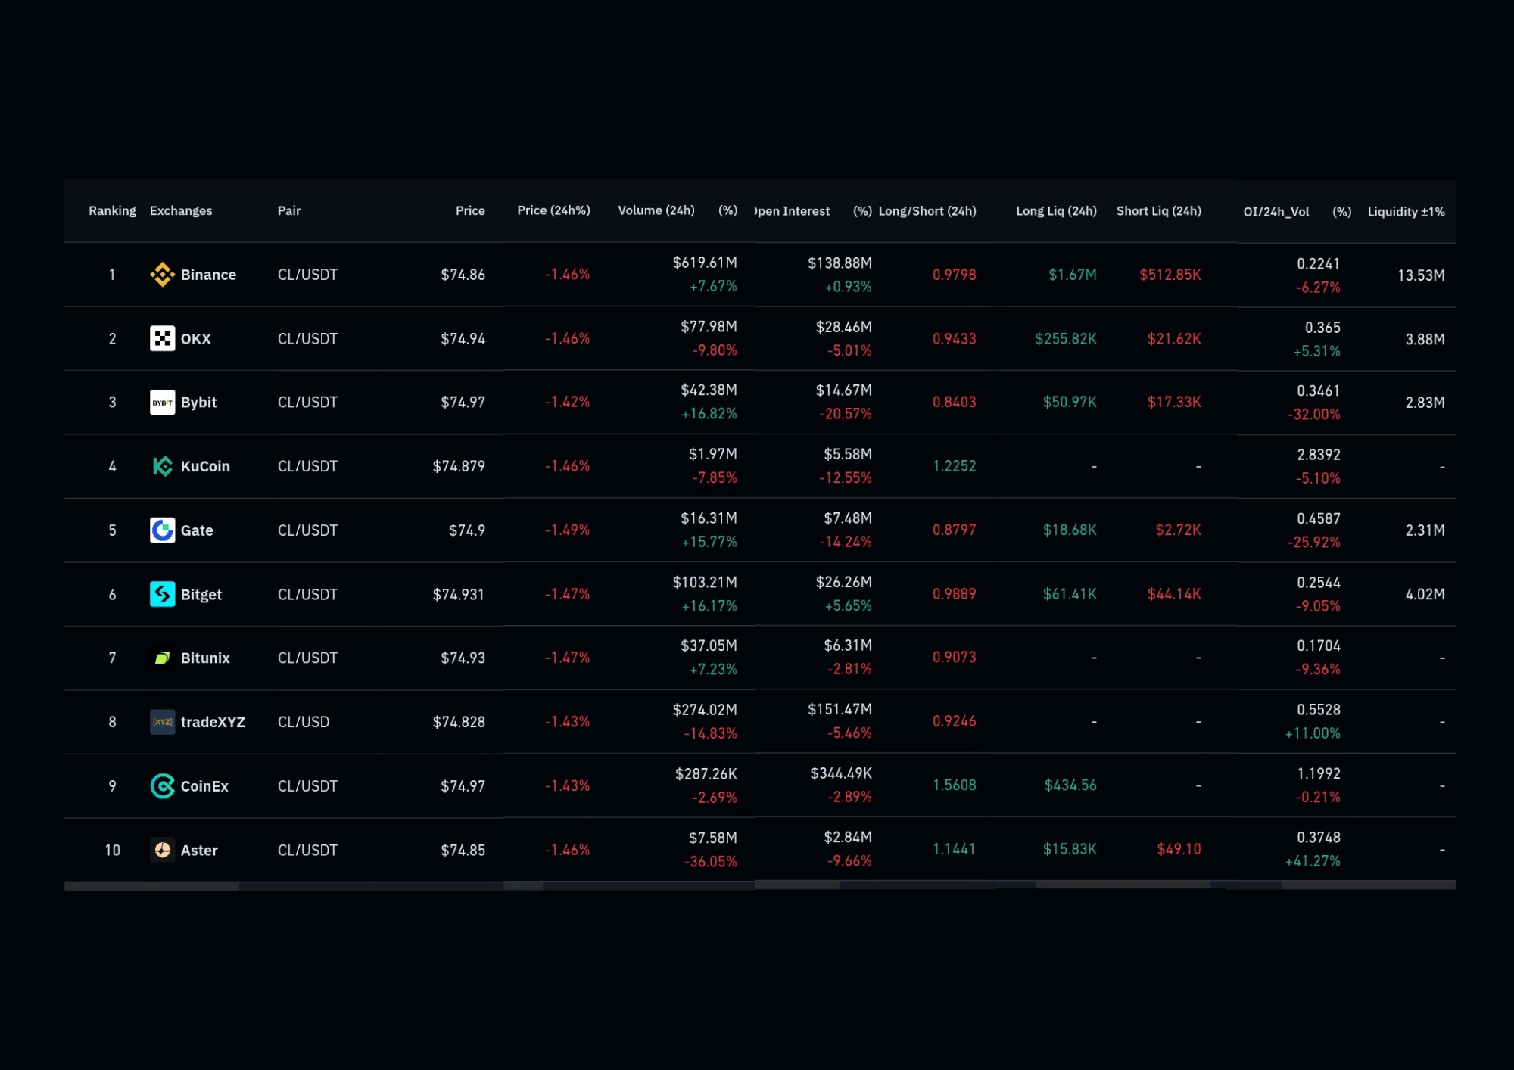The width and height of the screenshot is (1514, 1070).
Task: Sort by Short Liq (24h) header
Action: [x=1158, y=211]
